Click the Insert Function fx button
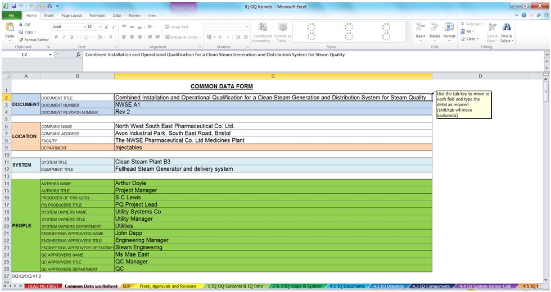This screenshot has height=292, width=551. click(78, 55)
